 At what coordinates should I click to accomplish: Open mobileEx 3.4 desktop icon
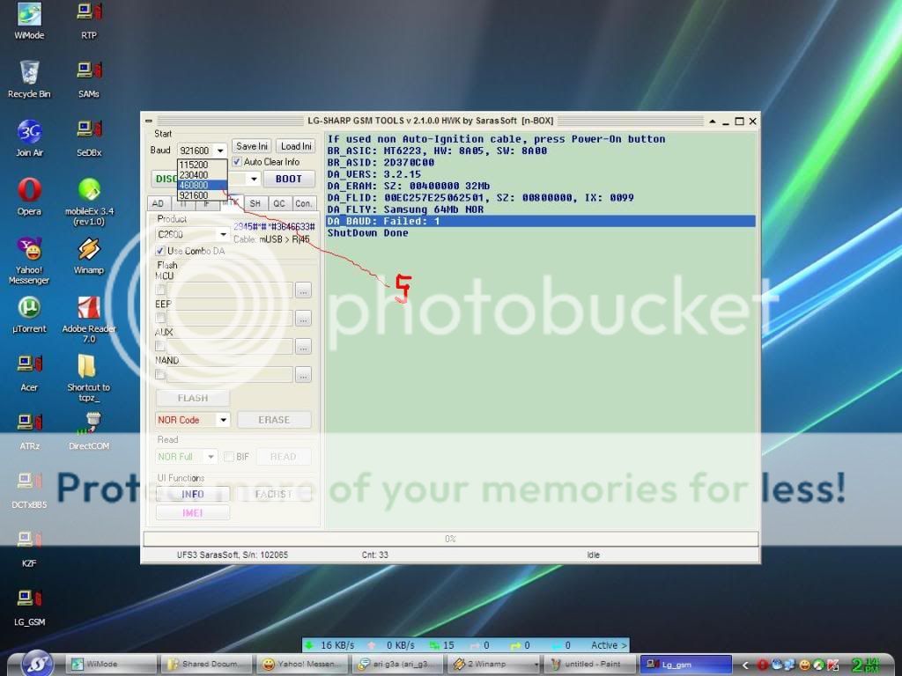click(89, 202)
